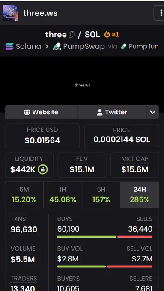This screenshot has height=291, width=164.
Task: Click the buys versus sells ratio bar
Action: (x=105, y=237)
